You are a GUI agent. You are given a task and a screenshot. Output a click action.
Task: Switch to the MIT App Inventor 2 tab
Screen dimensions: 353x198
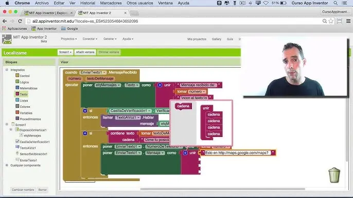(x=102, y=13)
